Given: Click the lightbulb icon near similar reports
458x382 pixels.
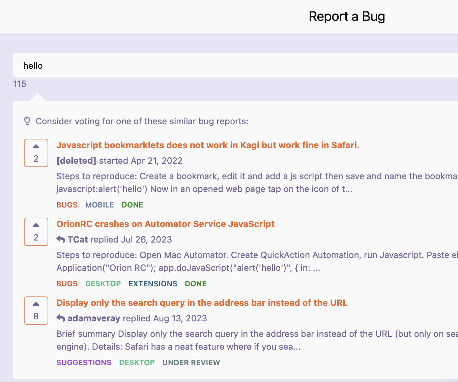Looking at the screenshot, I should coord(27,121).
